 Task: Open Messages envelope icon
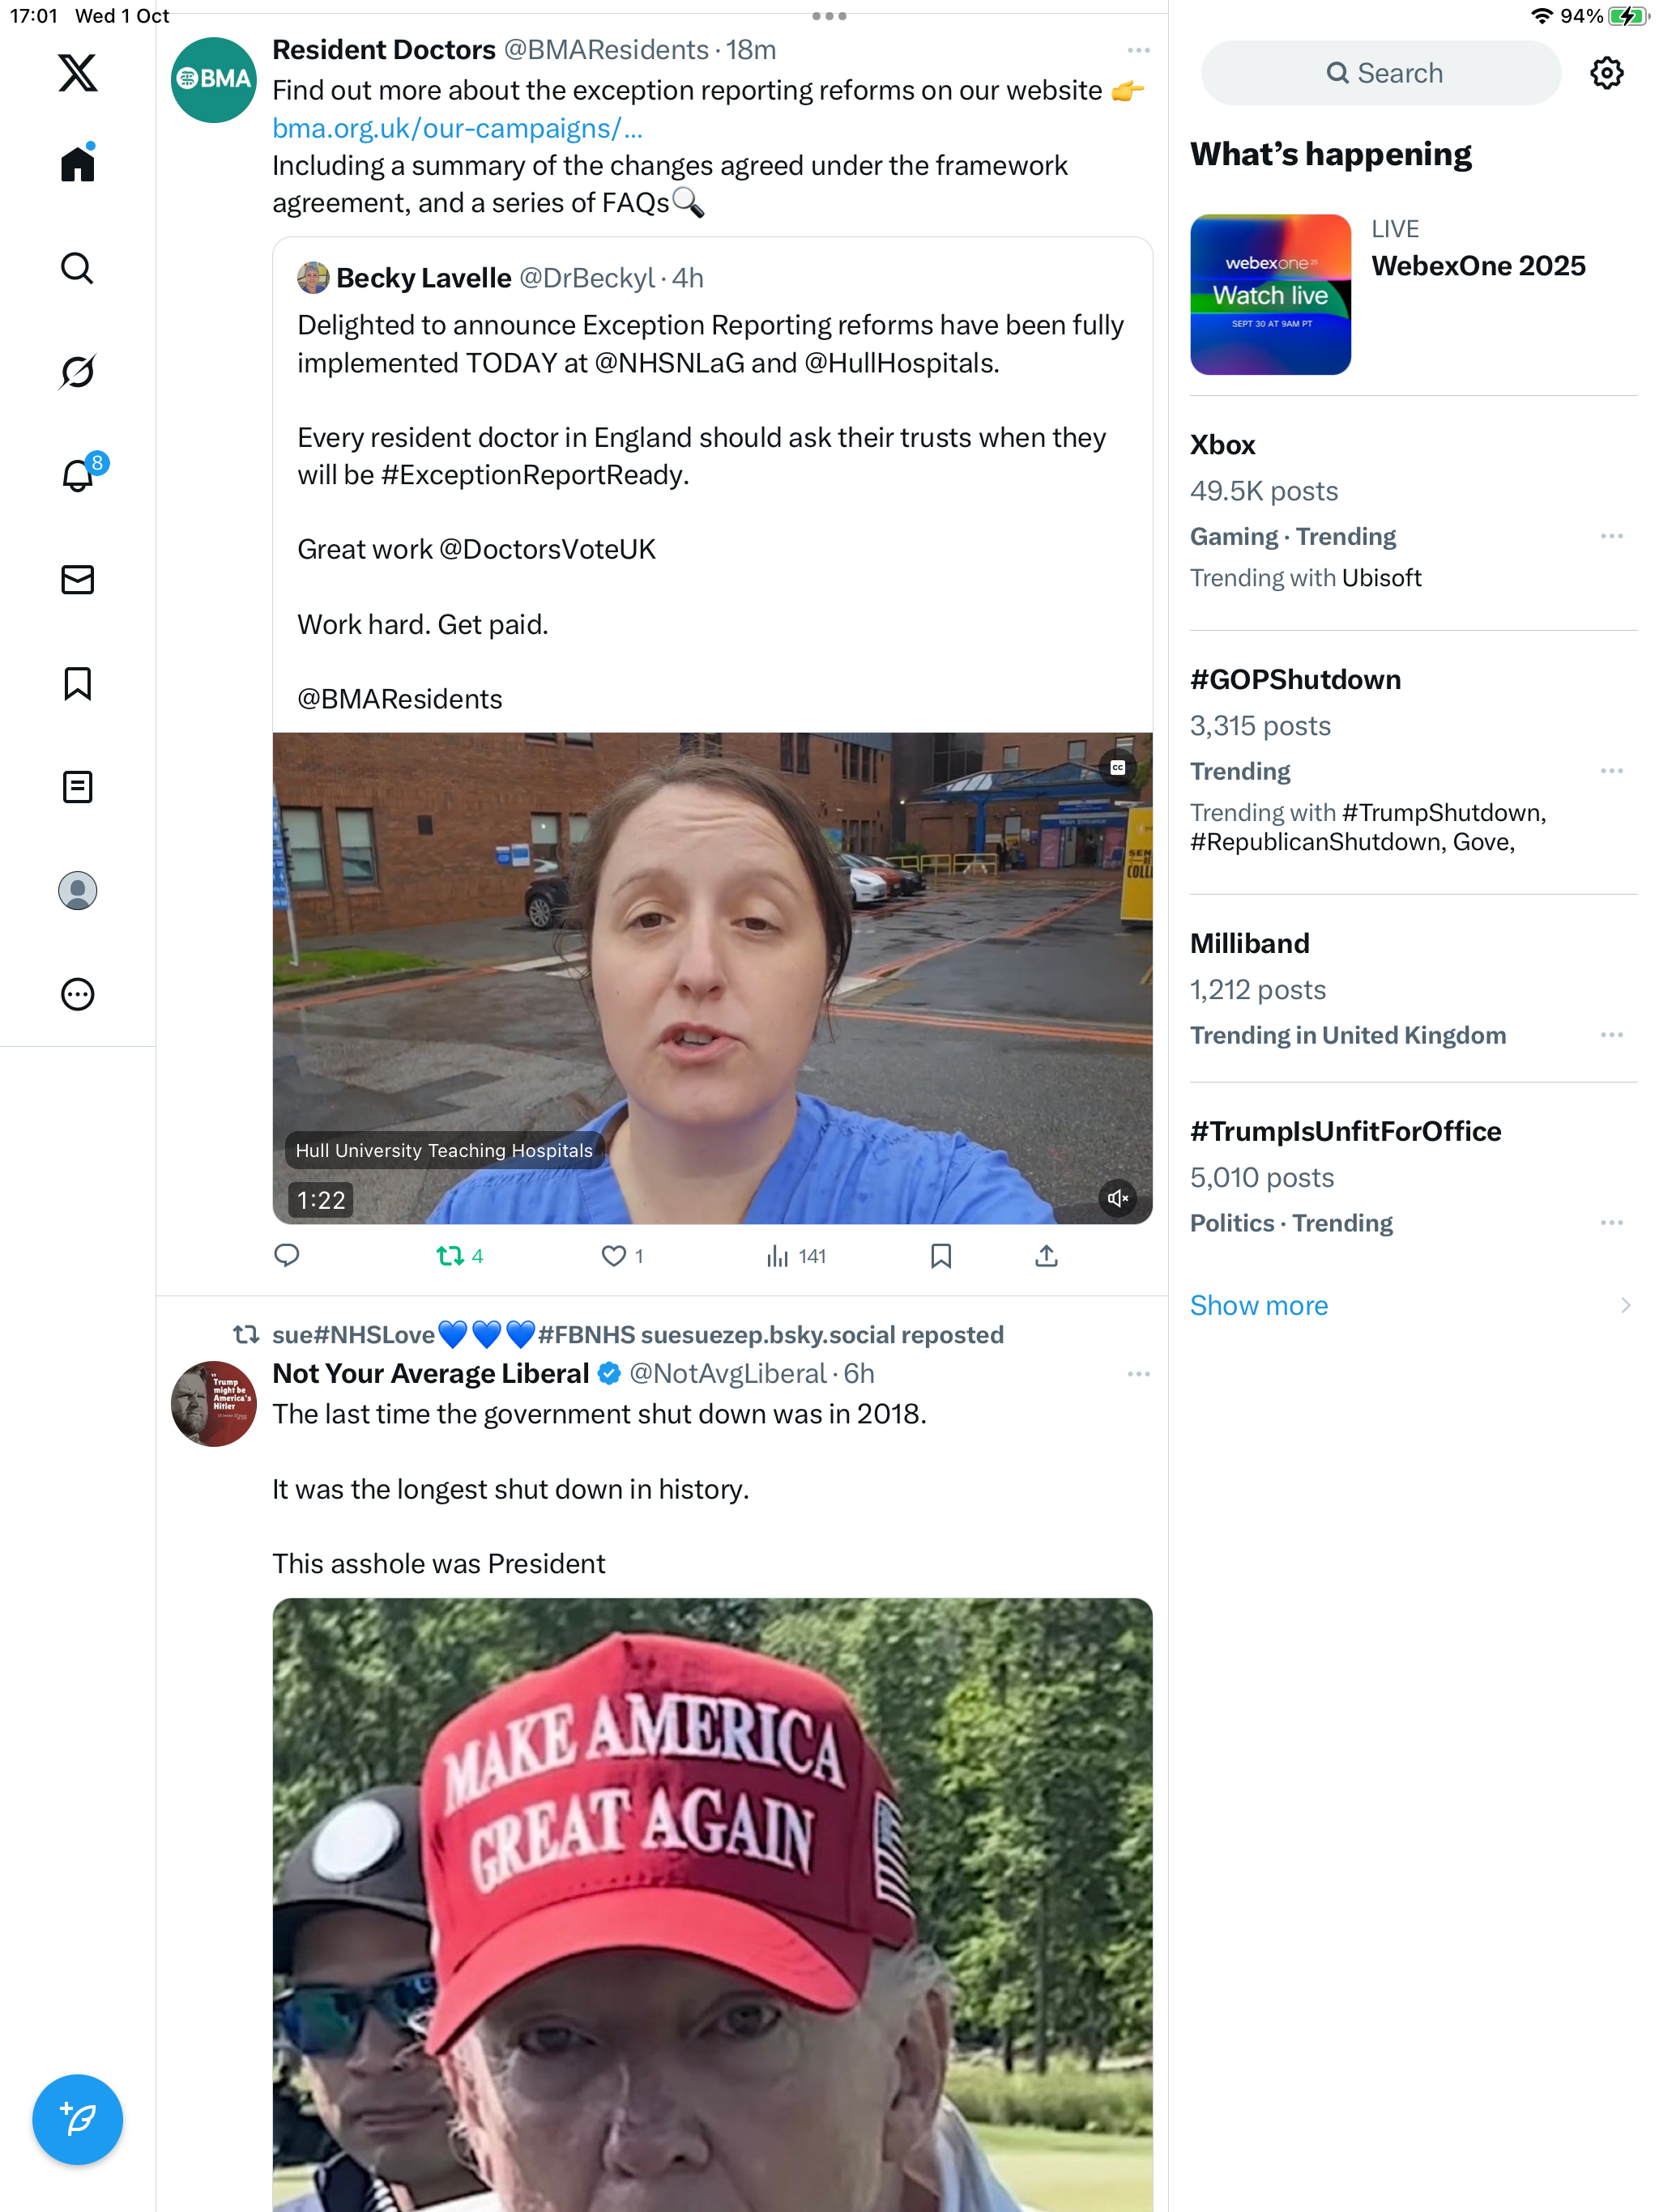coord(77,579)
